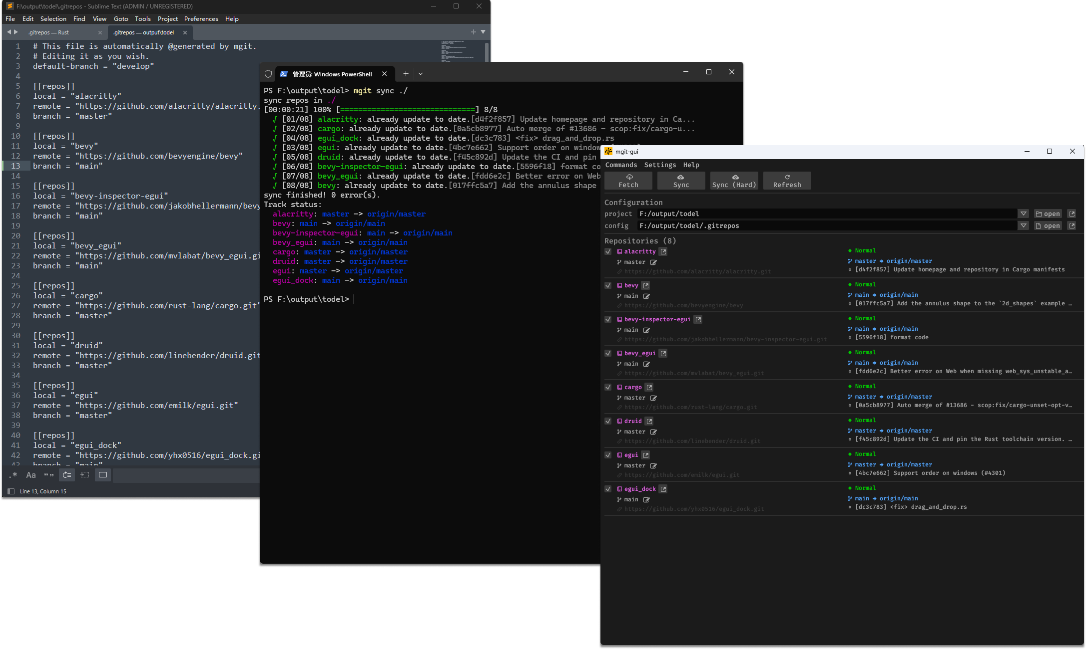Expand config path history dropdown
Image resolution: width=1086 pixels, height=649 pixels.
click(1024, 226)
